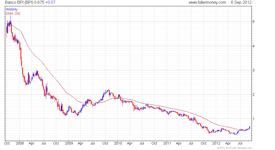Viewport: 275px width, 150px height.
Task: Click the Stockcube Research Ltd copyright text
Action: pyautogui.click(x=234, y=148)
